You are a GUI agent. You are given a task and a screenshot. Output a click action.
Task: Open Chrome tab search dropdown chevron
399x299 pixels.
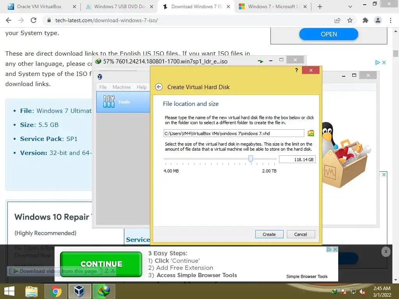[x=350, y=7]
